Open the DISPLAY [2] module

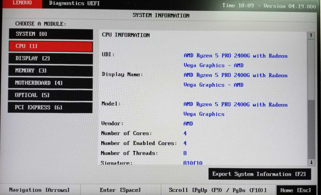click(51, 58)
